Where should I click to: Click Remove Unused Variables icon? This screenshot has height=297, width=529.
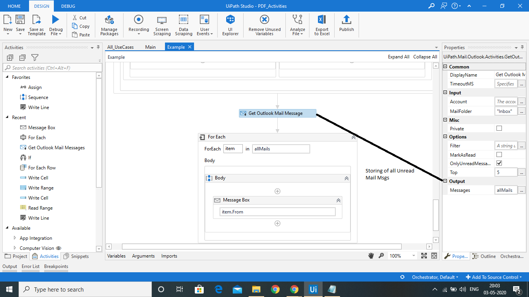coord(264,19)
